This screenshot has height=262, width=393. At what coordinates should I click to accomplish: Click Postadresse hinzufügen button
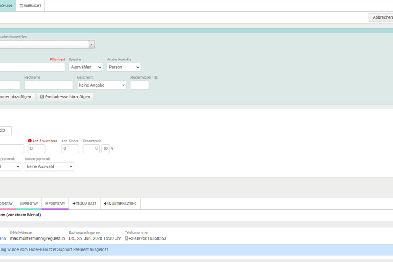tap(65, 97)
